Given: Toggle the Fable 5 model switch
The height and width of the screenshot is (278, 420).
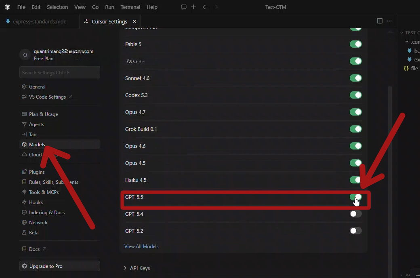Looking at the screenshot, I should tap(355, 44).
